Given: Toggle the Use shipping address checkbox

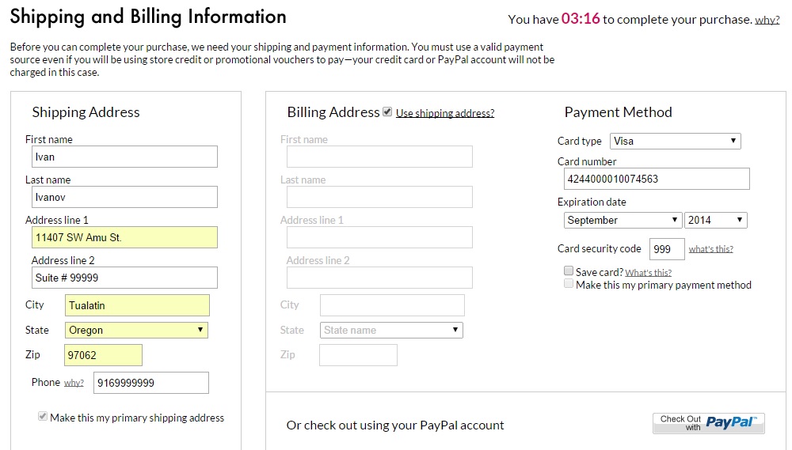Looking at the screenshot, I should point(387,112).
